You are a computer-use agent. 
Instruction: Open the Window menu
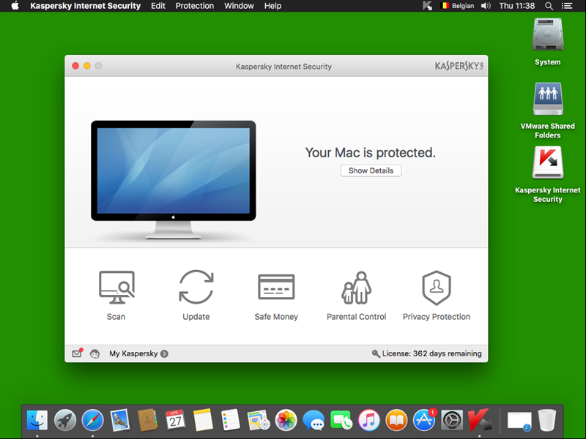pos(239,6)
